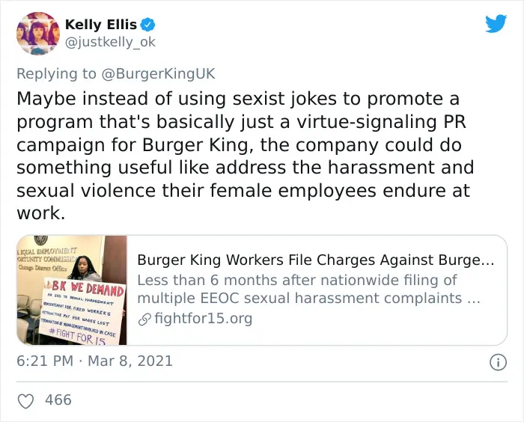Click the 6:21 PM timestamp
This screenshot has height=422, width=524.
45,361
